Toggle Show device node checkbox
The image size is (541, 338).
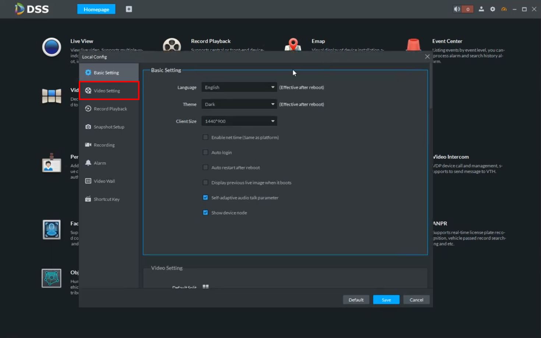[205, 213]
